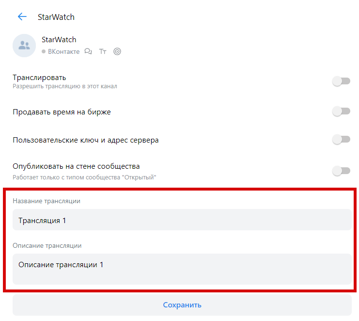Image resolution: width=359 pixels, height=321 pixels.
Task: Click the Пользовательские ключ и адрес сервера label
Action: pos(85,140)
